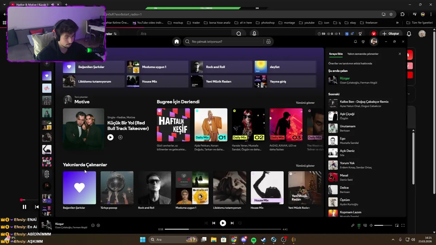Show all in Bugree İçin Derlendi

pos(305,103)
